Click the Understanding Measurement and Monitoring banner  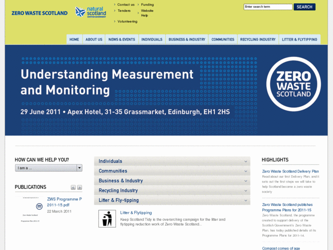[x=166, y=90]
